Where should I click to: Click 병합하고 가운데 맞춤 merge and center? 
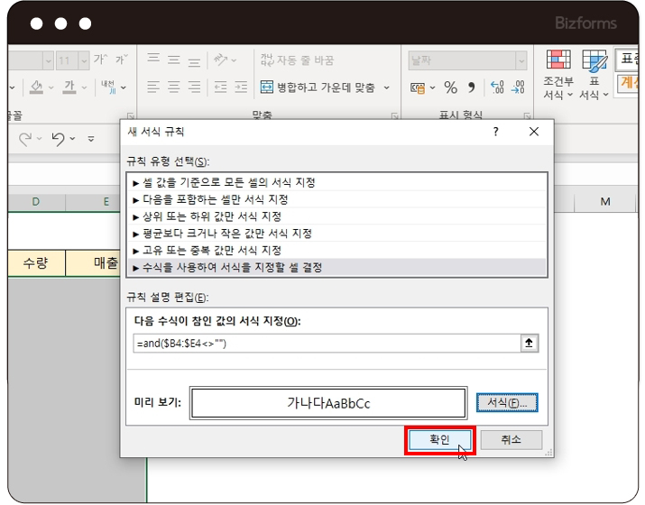coord(325,87)
